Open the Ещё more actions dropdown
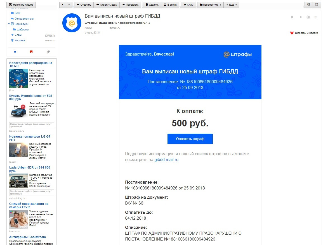This screenshot has width=335, height=245. point(231,5)
